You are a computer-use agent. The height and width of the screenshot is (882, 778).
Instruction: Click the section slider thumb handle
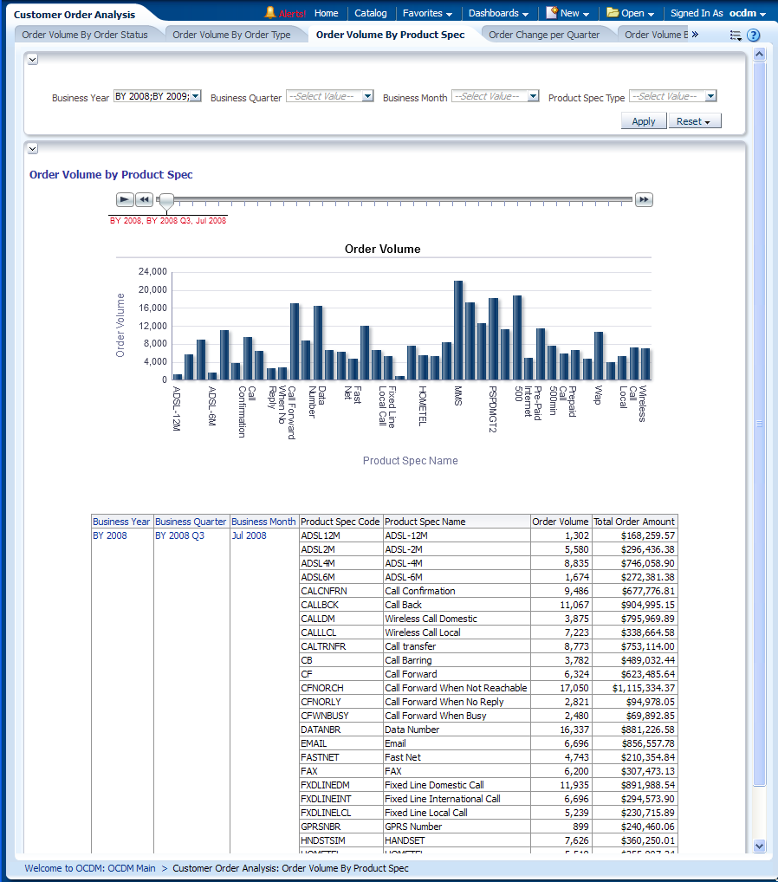pyautogui.click(x=166, y=201)
